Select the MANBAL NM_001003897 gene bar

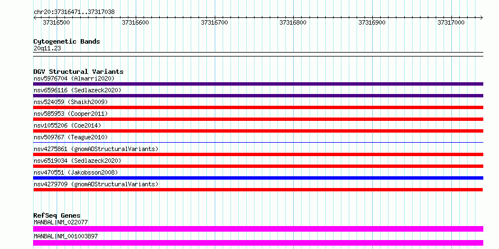click(258, 243)
